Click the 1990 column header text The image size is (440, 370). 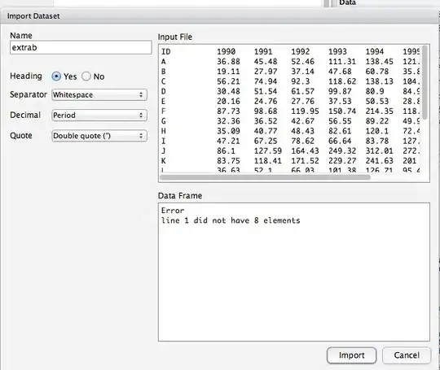coord(227,52)
